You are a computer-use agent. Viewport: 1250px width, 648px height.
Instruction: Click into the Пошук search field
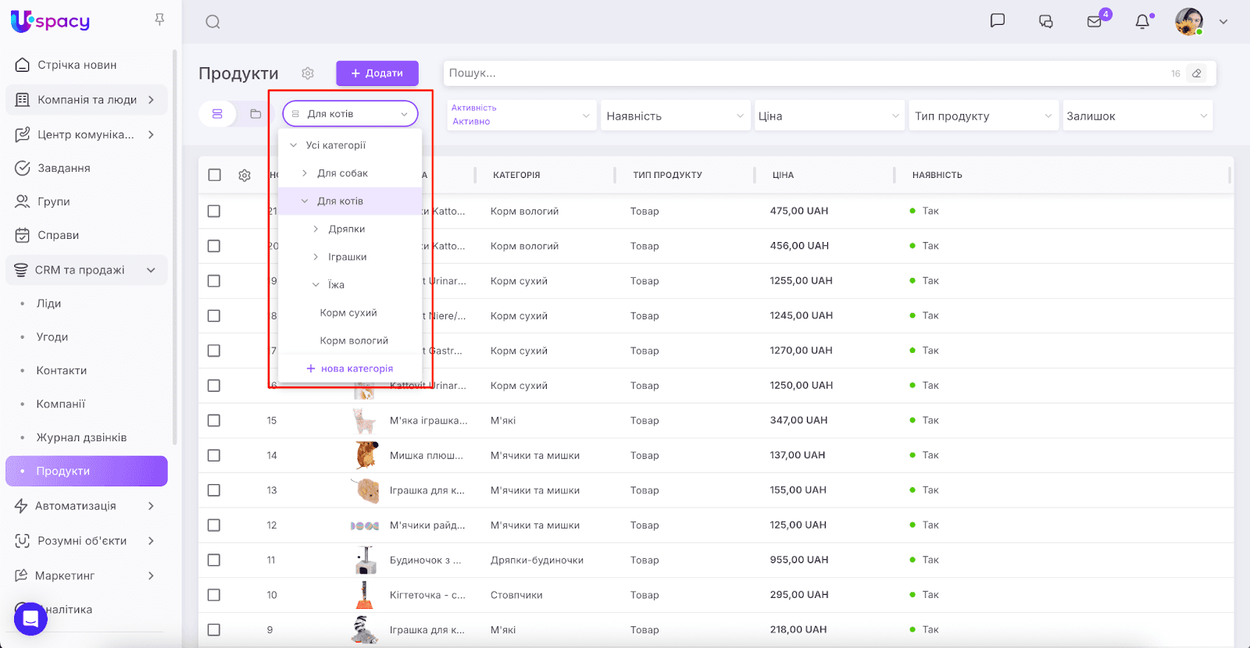(x=805, y=73)
